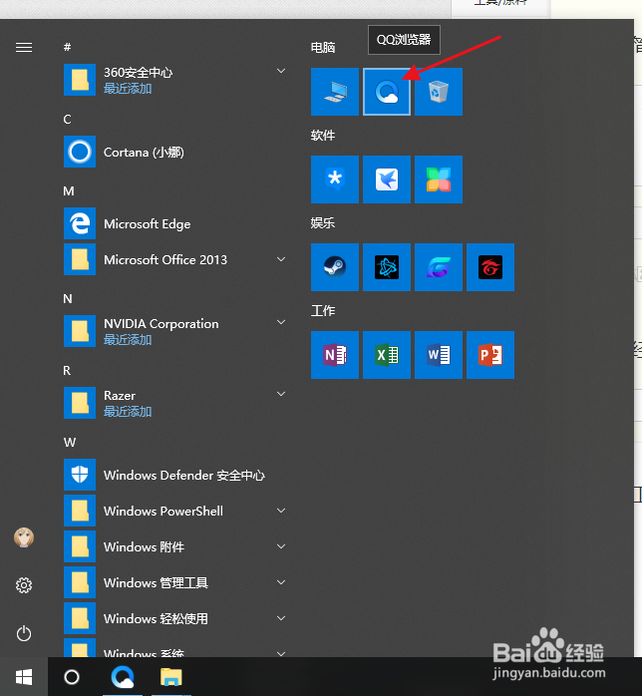
Task: Open the asterisk chat app tile
Action: tap(335, 179)
